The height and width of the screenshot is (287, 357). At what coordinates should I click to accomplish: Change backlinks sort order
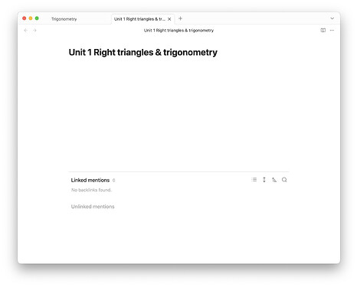(274, 180)
